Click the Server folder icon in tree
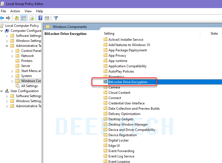 click(17, 66)
